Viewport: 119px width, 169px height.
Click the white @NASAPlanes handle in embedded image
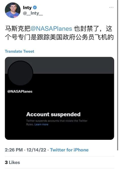click(20, 91)
